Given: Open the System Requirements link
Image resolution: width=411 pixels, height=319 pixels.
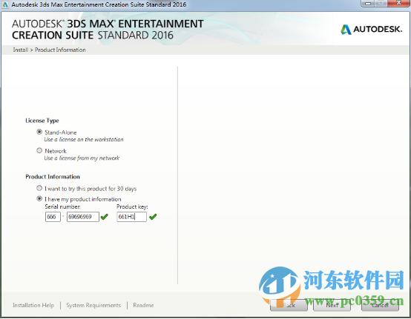Looking at the screenshot, I should coord(93,305).
